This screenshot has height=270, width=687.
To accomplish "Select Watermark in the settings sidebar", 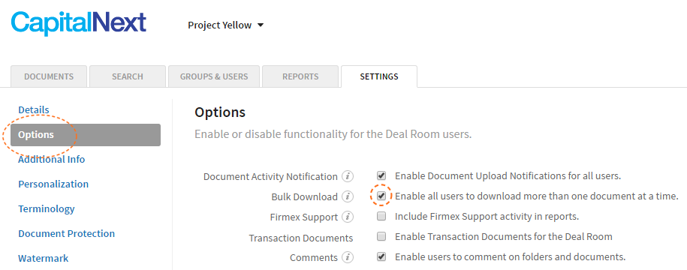I will pos(44,259).
